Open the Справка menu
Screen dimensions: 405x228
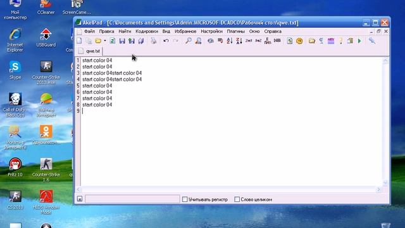tap(273, 31)
